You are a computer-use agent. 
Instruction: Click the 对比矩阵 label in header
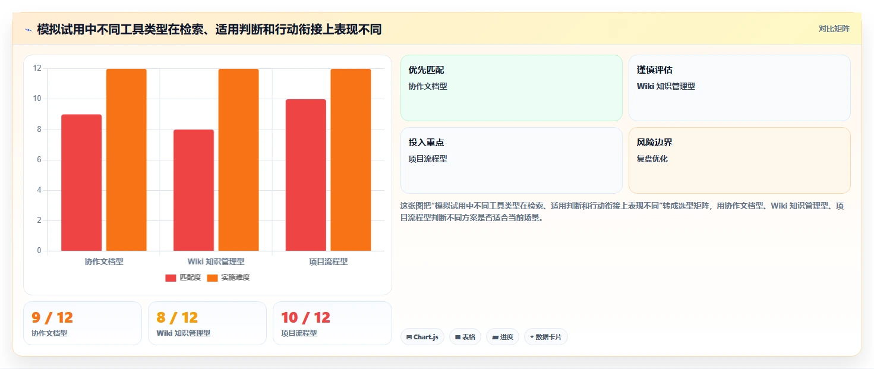click(x=834, y=29)
